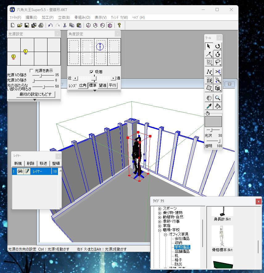Click the Undo arrow in the toolbar
Image resolution: width=264 pixels, height=273 pixels.
(x=51, y=25)
